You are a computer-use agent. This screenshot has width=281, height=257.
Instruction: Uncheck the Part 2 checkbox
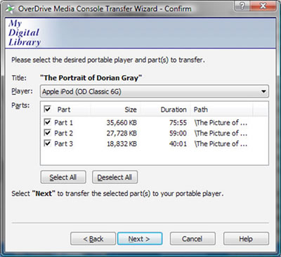[x=47, y=133]
